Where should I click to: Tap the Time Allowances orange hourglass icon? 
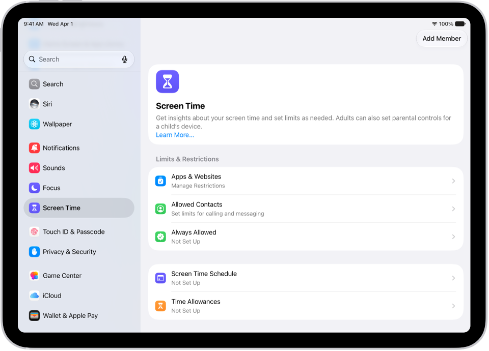[160, 306]
